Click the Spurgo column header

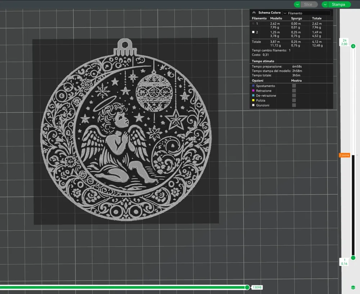coord(296,18)
